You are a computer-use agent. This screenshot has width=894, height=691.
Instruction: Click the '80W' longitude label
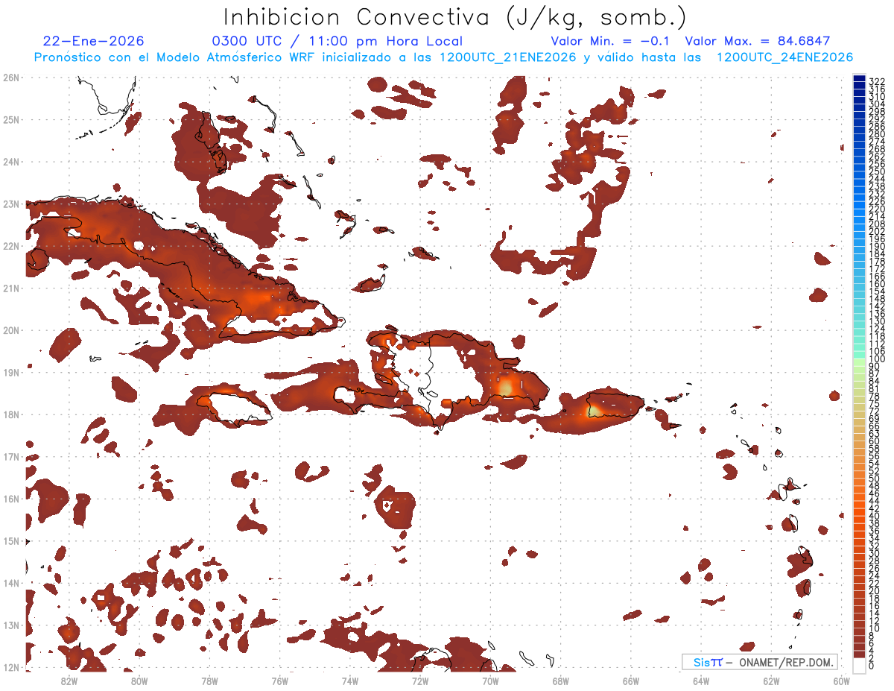[x=139, y=680]
